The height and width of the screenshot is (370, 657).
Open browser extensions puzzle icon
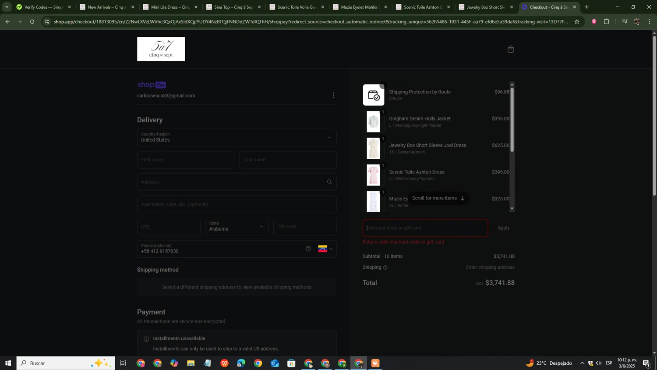tap(607, 21)
